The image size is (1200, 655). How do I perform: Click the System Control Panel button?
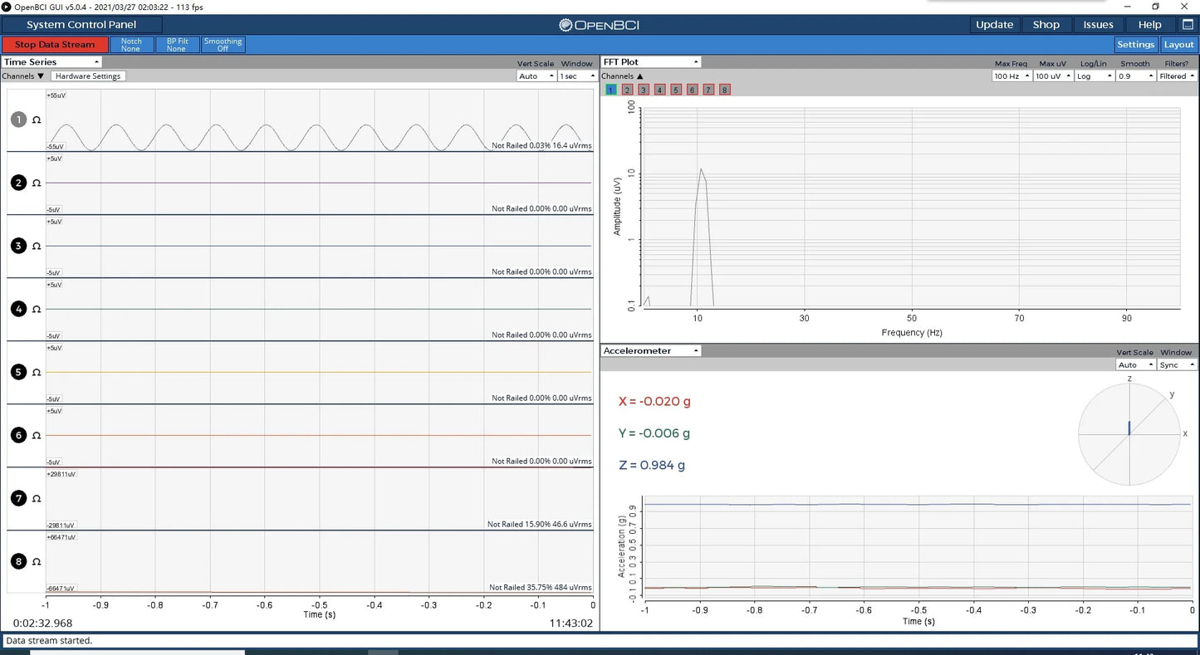coord(81,25)
